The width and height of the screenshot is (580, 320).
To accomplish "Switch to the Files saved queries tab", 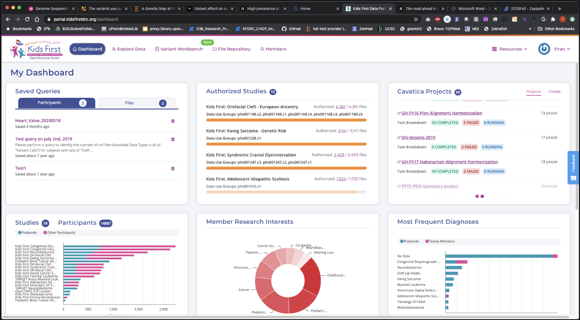I will (x=137, y=103).
